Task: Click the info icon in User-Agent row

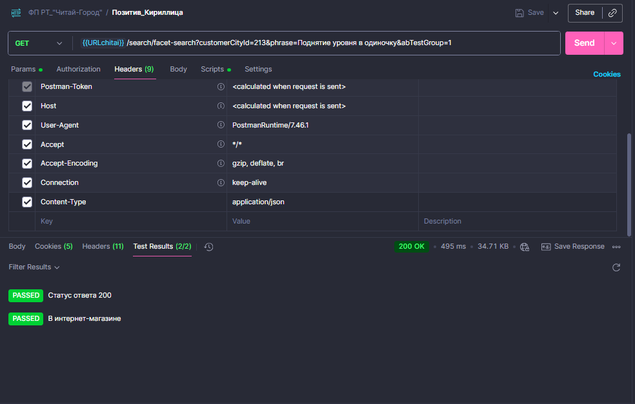Action: [x=221, y=125]
